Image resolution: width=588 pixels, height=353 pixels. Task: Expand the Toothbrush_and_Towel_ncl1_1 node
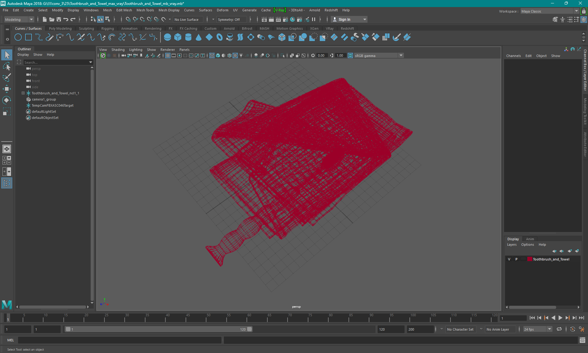point(23,93)
